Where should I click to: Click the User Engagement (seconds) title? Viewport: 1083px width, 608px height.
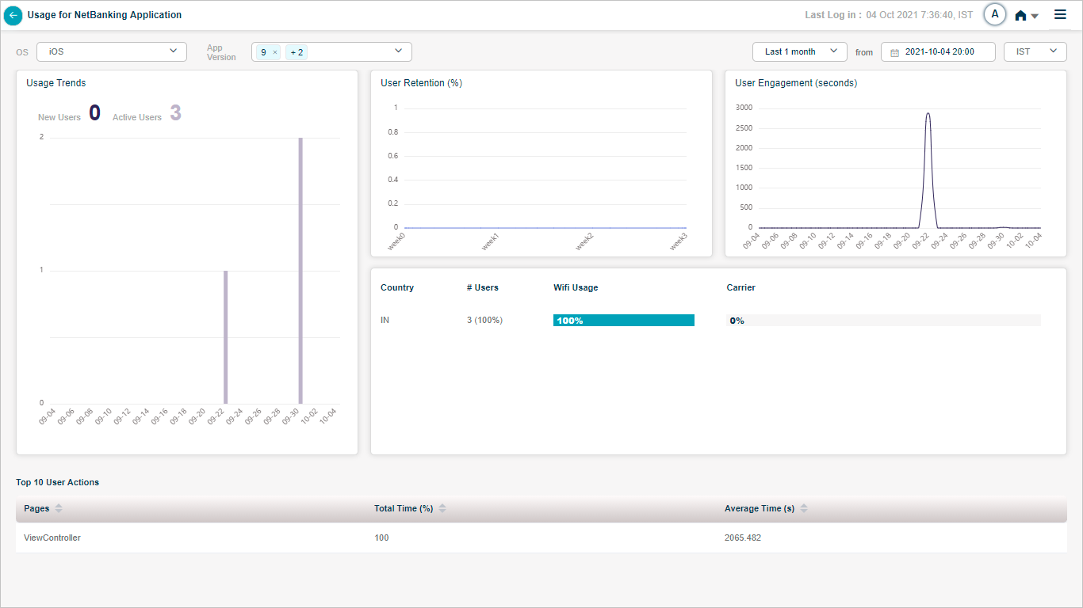(796, 82)
